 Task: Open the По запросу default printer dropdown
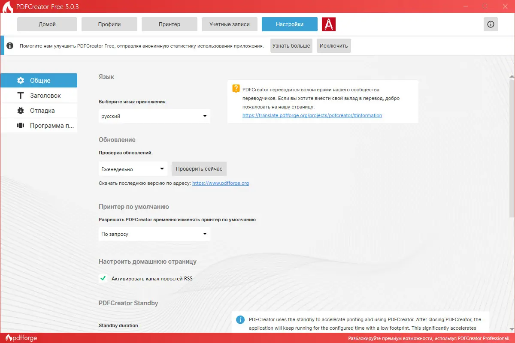point(154,234)
